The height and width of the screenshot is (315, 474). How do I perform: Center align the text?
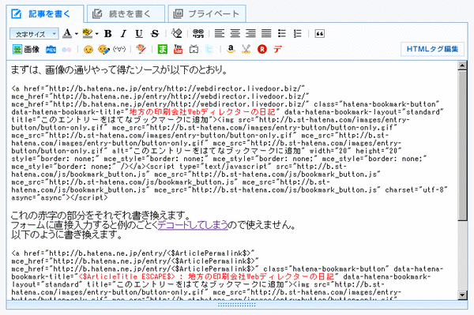pos(235,33)
